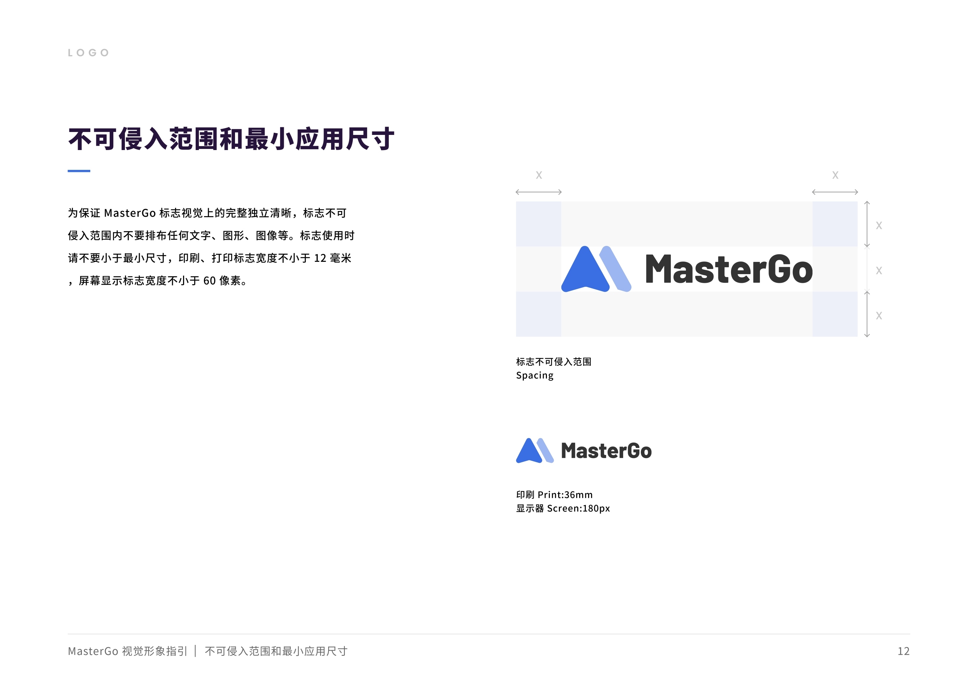This screenshot has width=978, height=690.
Task: Click the footer text '不可侵入范围和最小应用尺寸'
Action: [276, 651]
